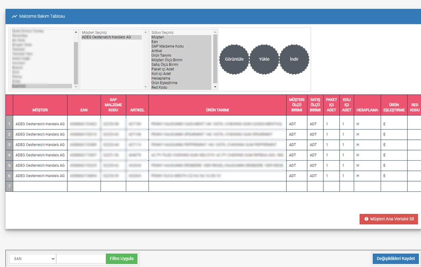Delete customer data with Müşteri Ana Verisini Sil

388,219
